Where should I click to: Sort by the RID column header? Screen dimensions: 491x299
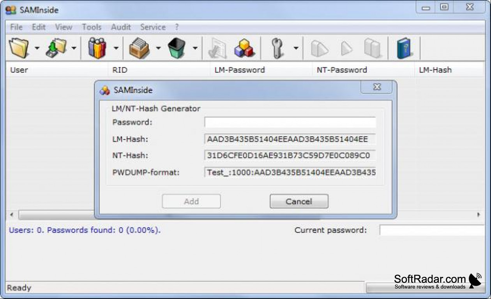pyautogui.click(x=159, y=70)
